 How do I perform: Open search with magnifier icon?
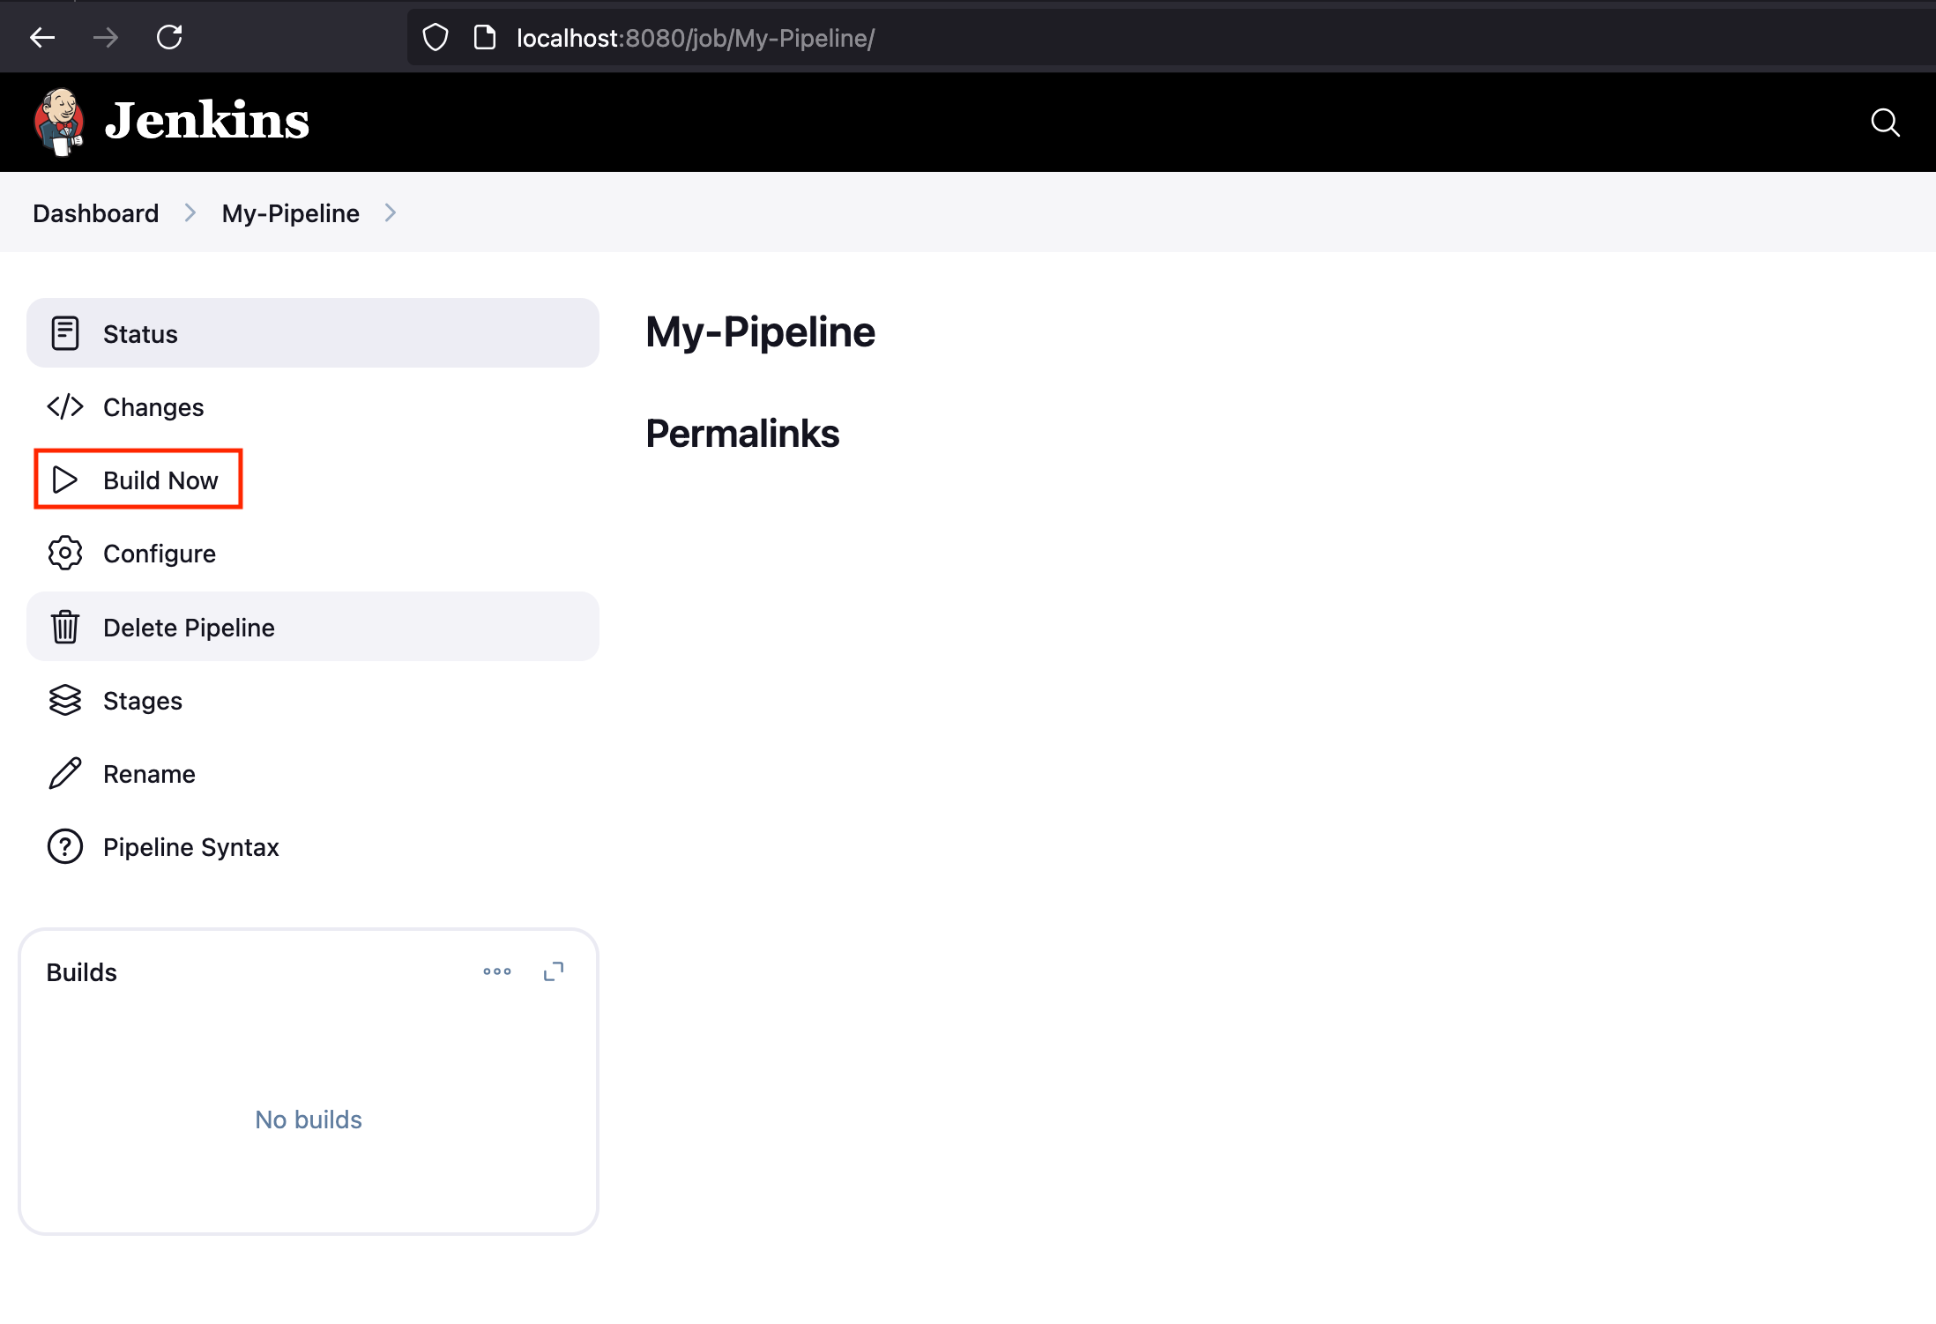(x=1885, y=123)
